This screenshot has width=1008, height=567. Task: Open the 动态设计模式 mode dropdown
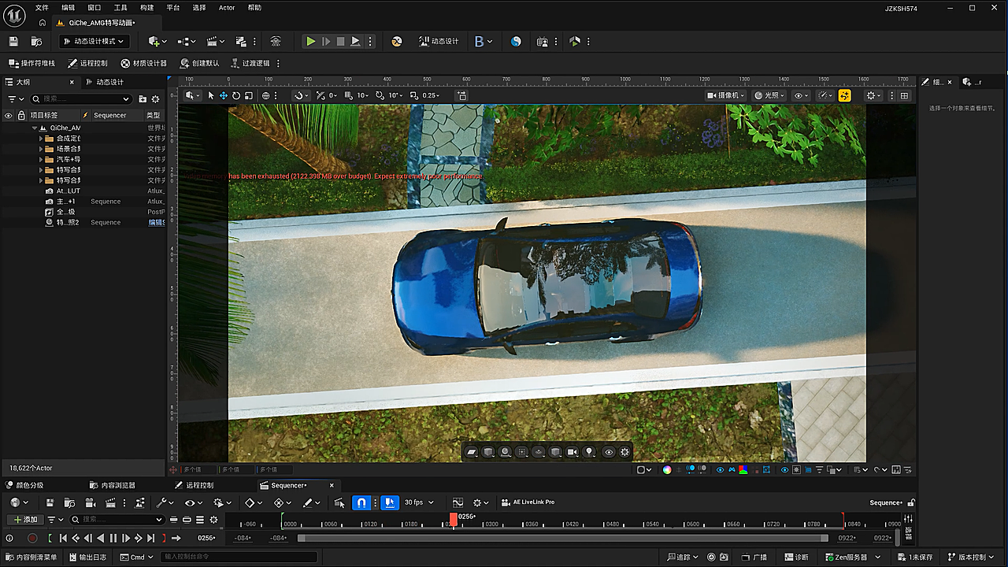click(x=94, y=42)
